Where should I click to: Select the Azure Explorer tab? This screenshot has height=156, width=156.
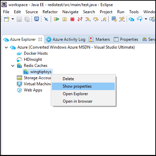tap(23, 39)
